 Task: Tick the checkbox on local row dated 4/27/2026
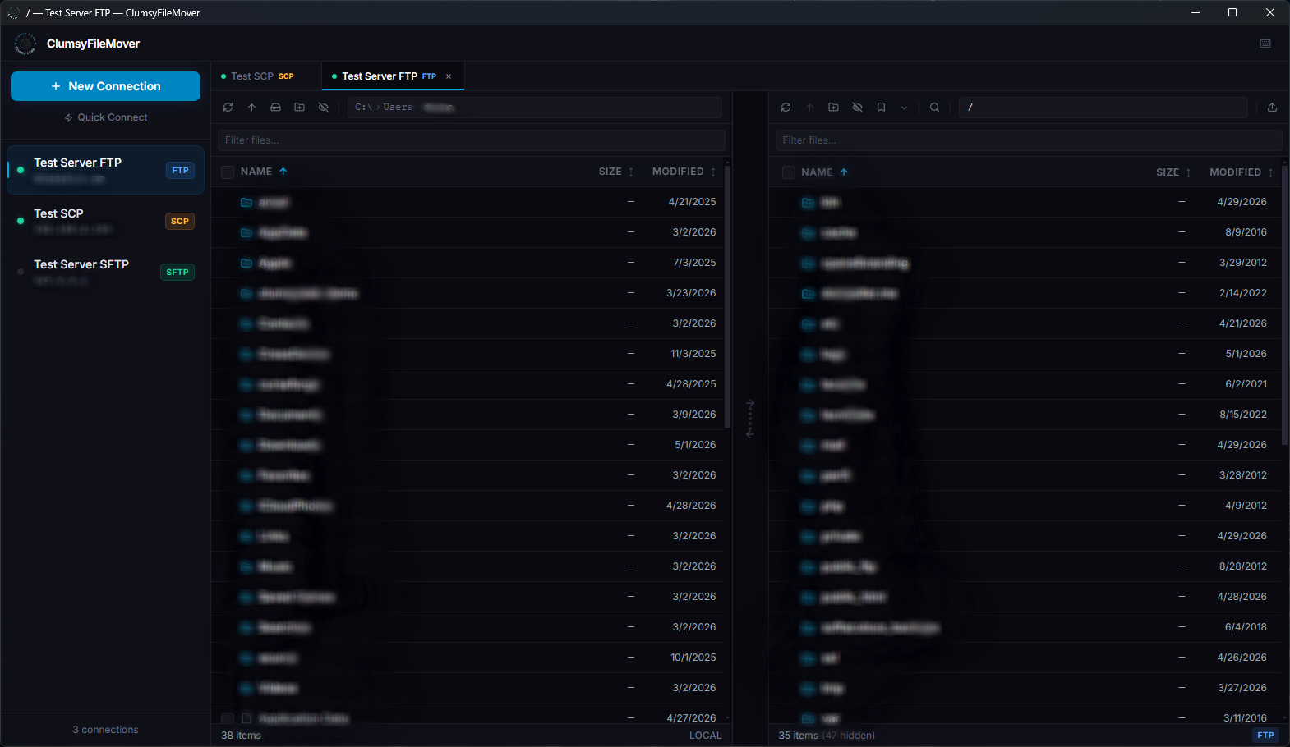[x=228, y=718]
